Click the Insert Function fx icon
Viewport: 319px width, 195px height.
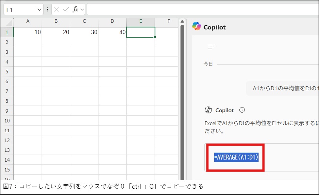(x=76, y=9)
